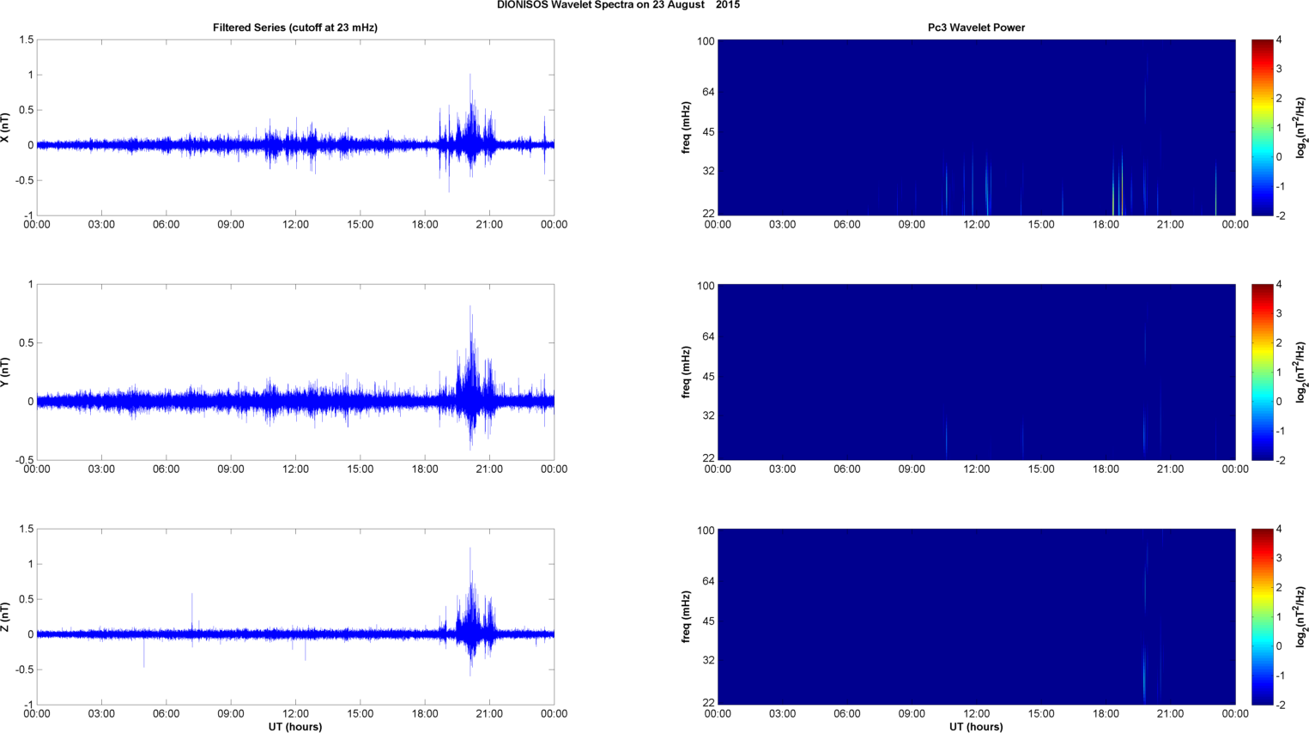Click the top Pc3 wavelet power spectrogram
This screenshot has height=733, width=1309.
[976, 127]
